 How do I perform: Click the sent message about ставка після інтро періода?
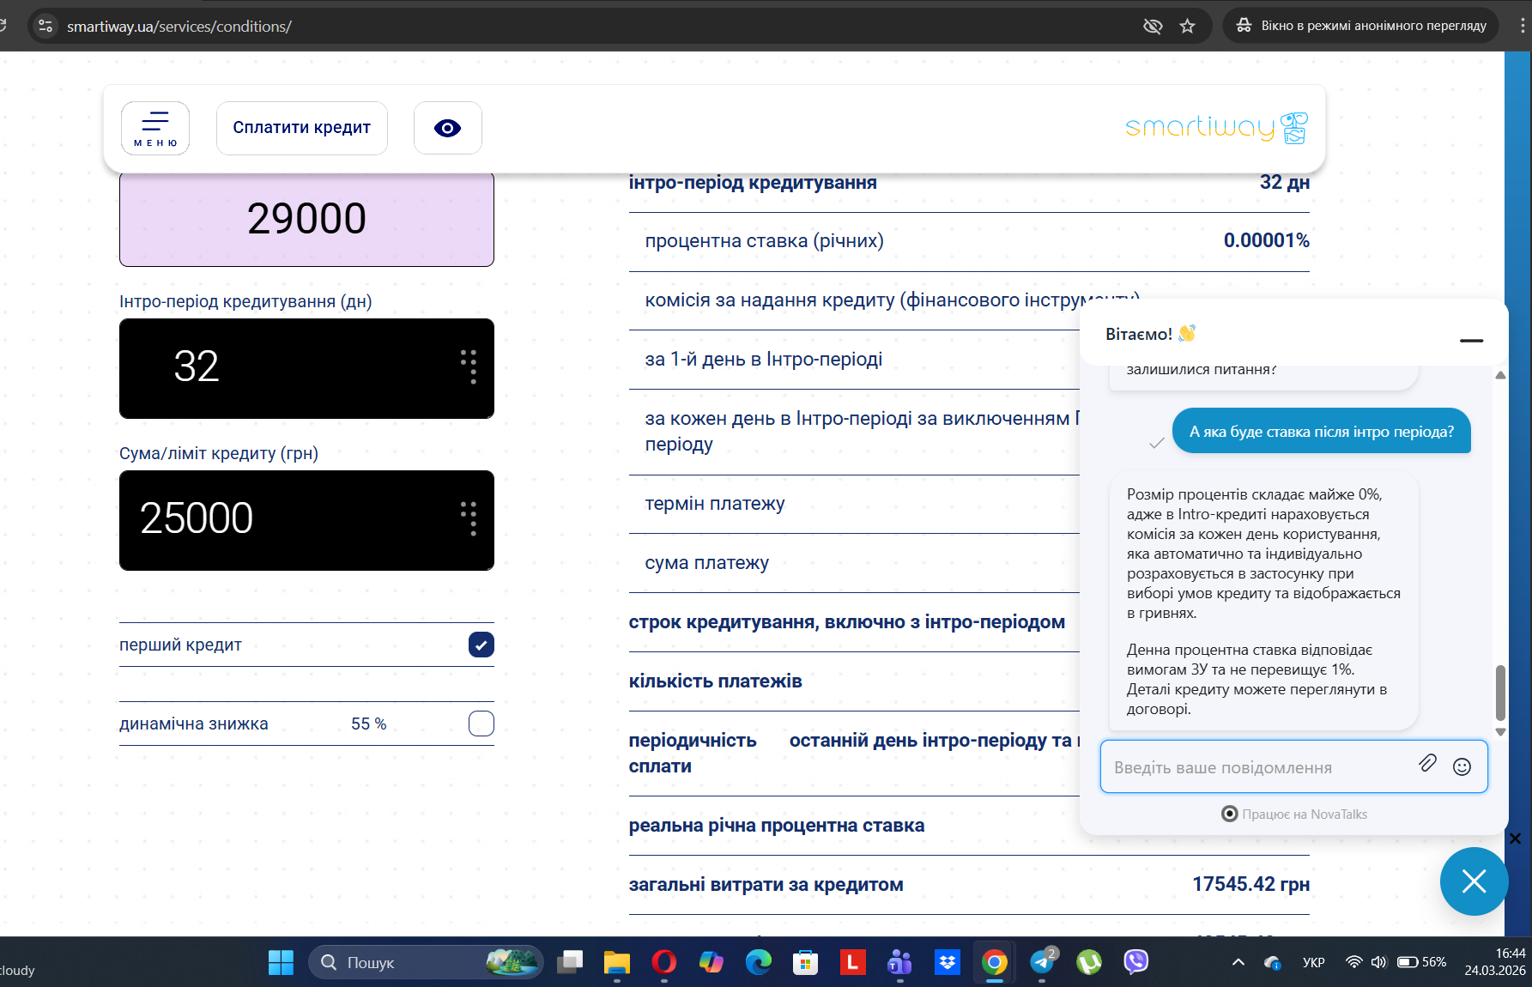click(1322, 431)
